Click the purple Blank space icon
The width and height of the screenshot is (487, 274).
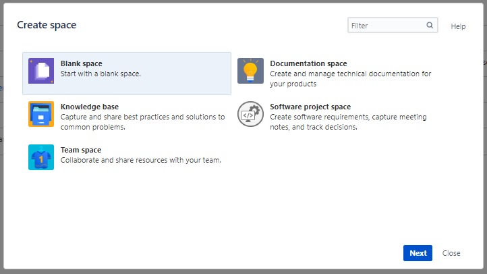[41, 71]
